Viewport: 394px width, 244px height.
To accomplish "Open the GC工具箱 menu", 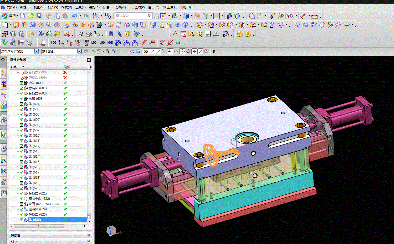I will (170, 7).
